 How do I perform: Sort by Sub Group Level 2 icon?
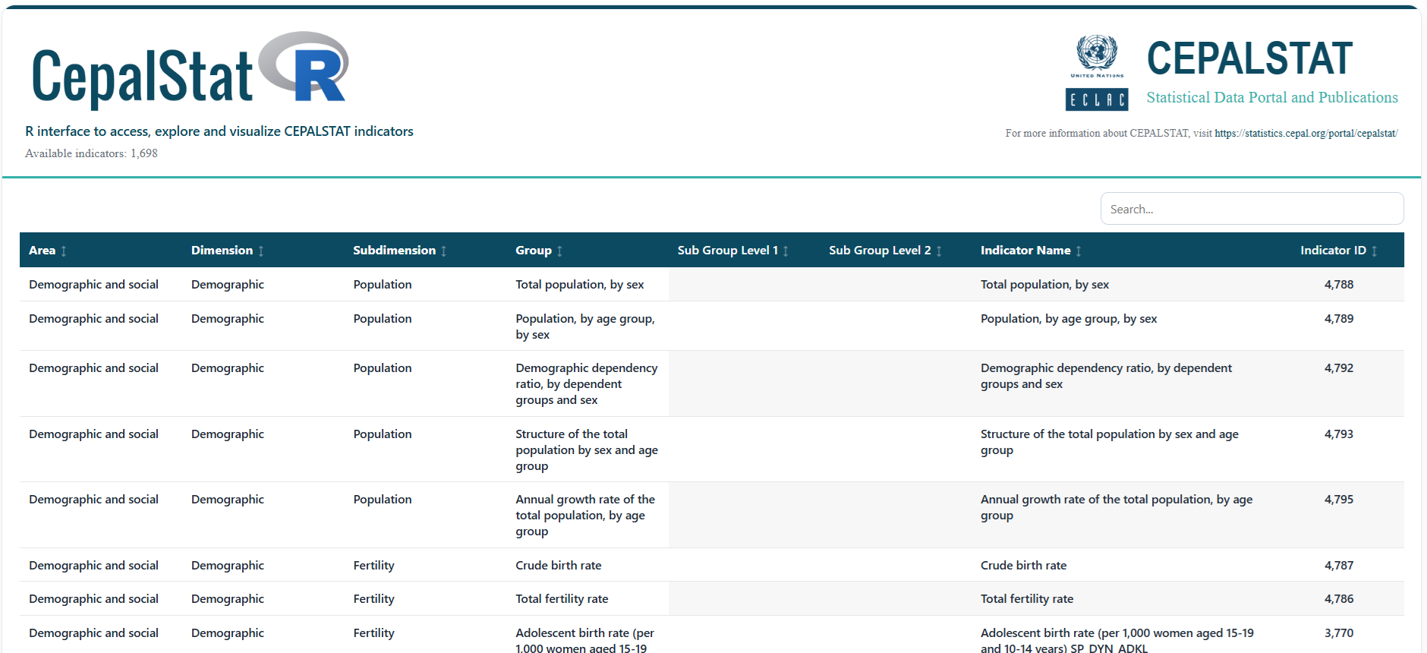[939, 251]
